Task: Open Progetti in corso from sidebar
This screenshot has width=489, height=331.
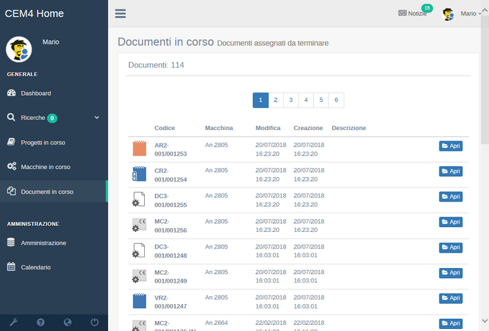Action: [x=43, y=142]
